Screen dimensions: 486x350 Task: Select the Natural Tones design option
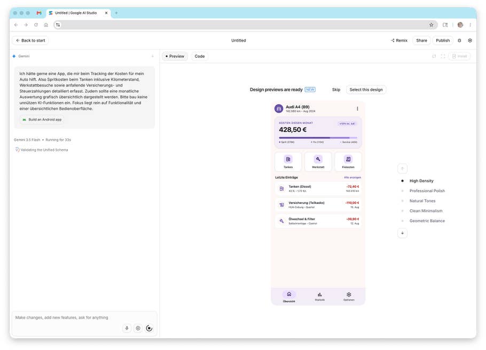422,201
